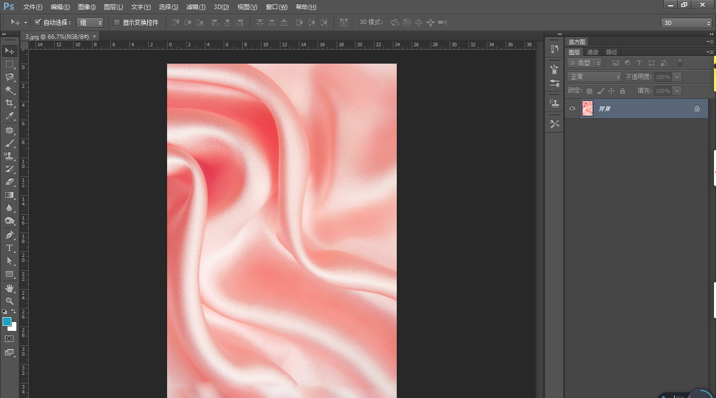Screen dimensions: 716x398
Task: Select the Horizontal Type tool
Action: point(9,248)
